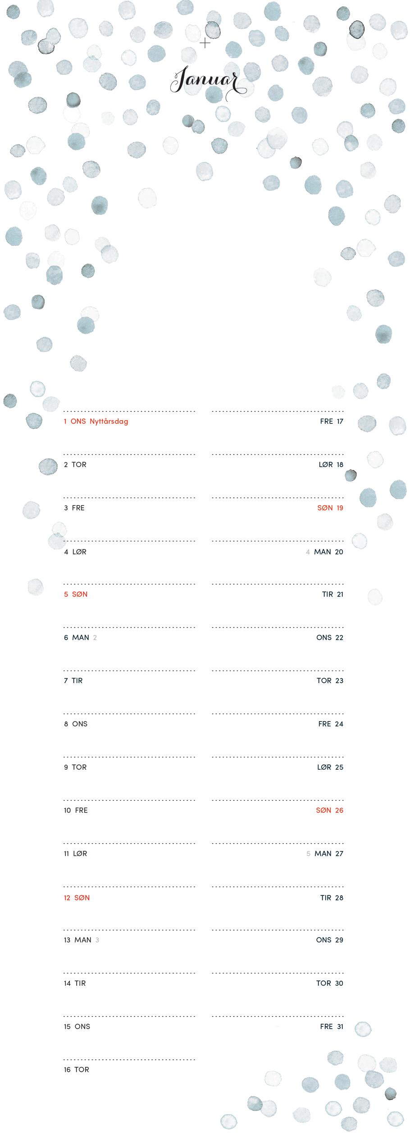The width and height of the screenshot is (410, 1135).
Task: Click the 10 FRE day label
Action: pos(76,810)
